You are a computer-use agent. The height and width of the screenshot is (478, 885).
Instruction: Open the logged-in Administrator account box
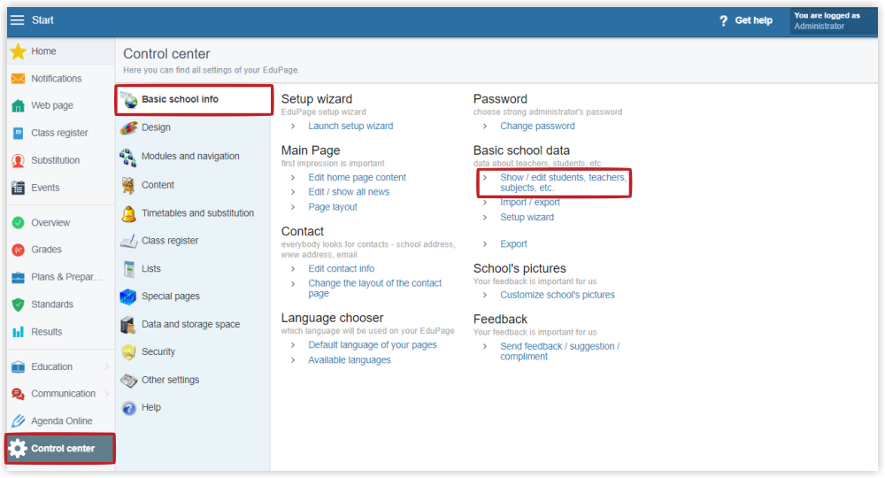(x=833, y=21)
